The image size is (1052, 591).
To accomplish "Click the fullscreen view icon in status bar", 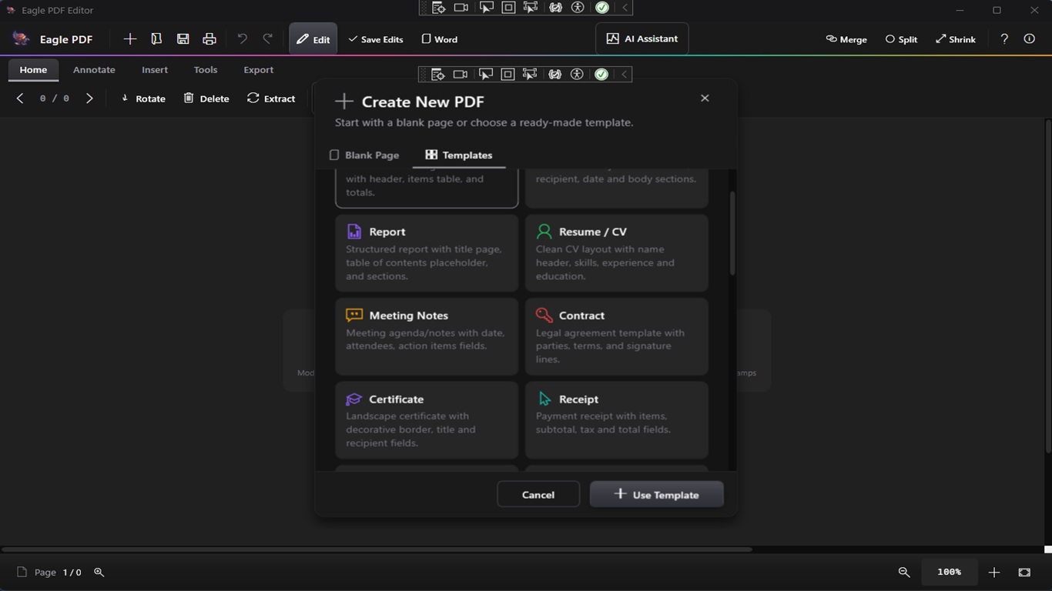I will (1024, 573).
